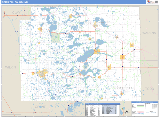
Task: Click the yellow city area in the east
Action: coord(123,57)
